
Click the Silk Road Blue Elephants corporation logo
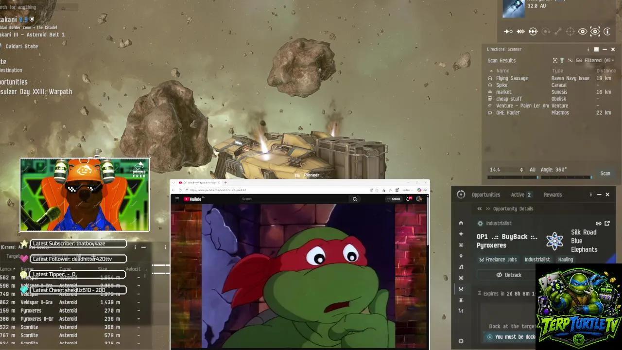click(x=554, y=241)
